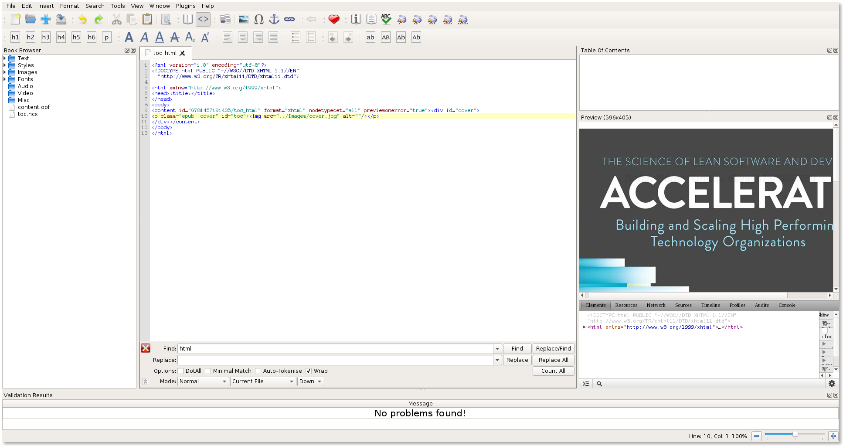
Task: Click the zoom slider handle in status bar
Action: (795, 434)
